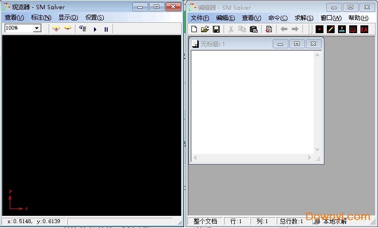Open the 命令(C) menu in editor
The height and width of the screenshot is (228, 378).
coord(278,18)
